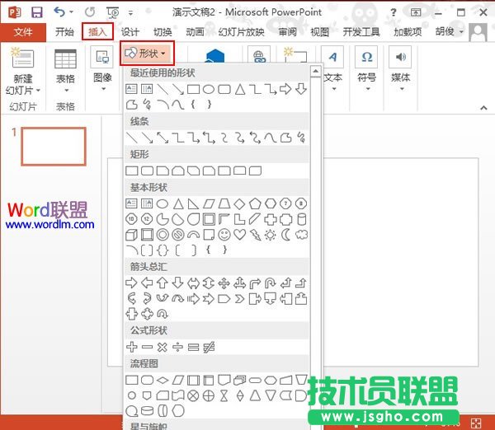495x430 pixels.
Task: Insert the left-right double arrow
Action: (x=193, y=283)
